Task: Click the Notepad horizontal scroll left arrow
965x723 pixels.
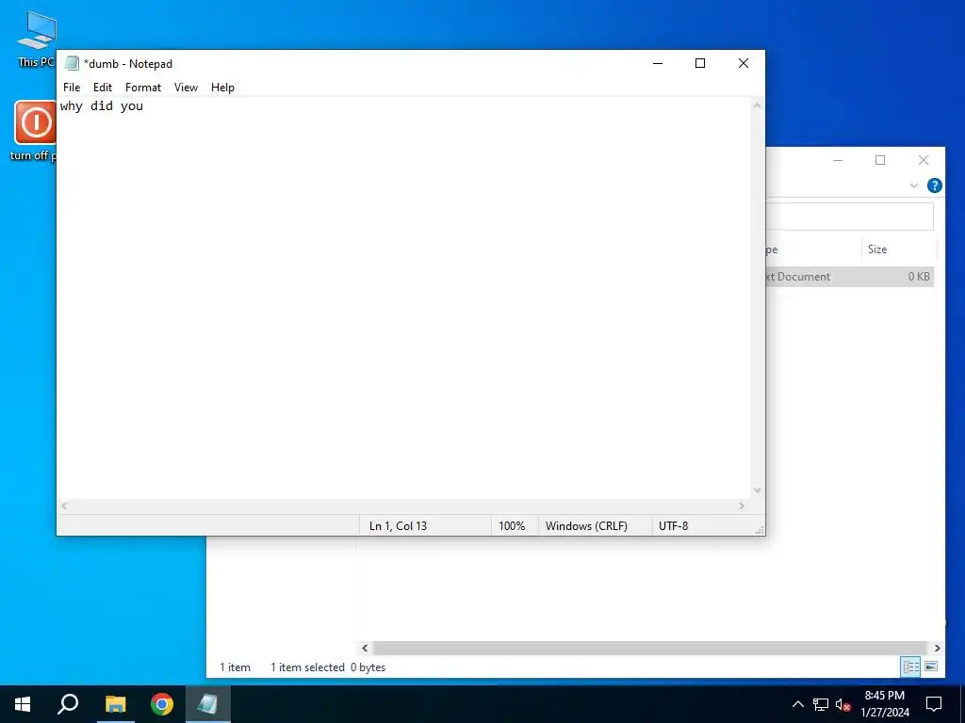Action: pyautogui.click(x=64, y=506)
